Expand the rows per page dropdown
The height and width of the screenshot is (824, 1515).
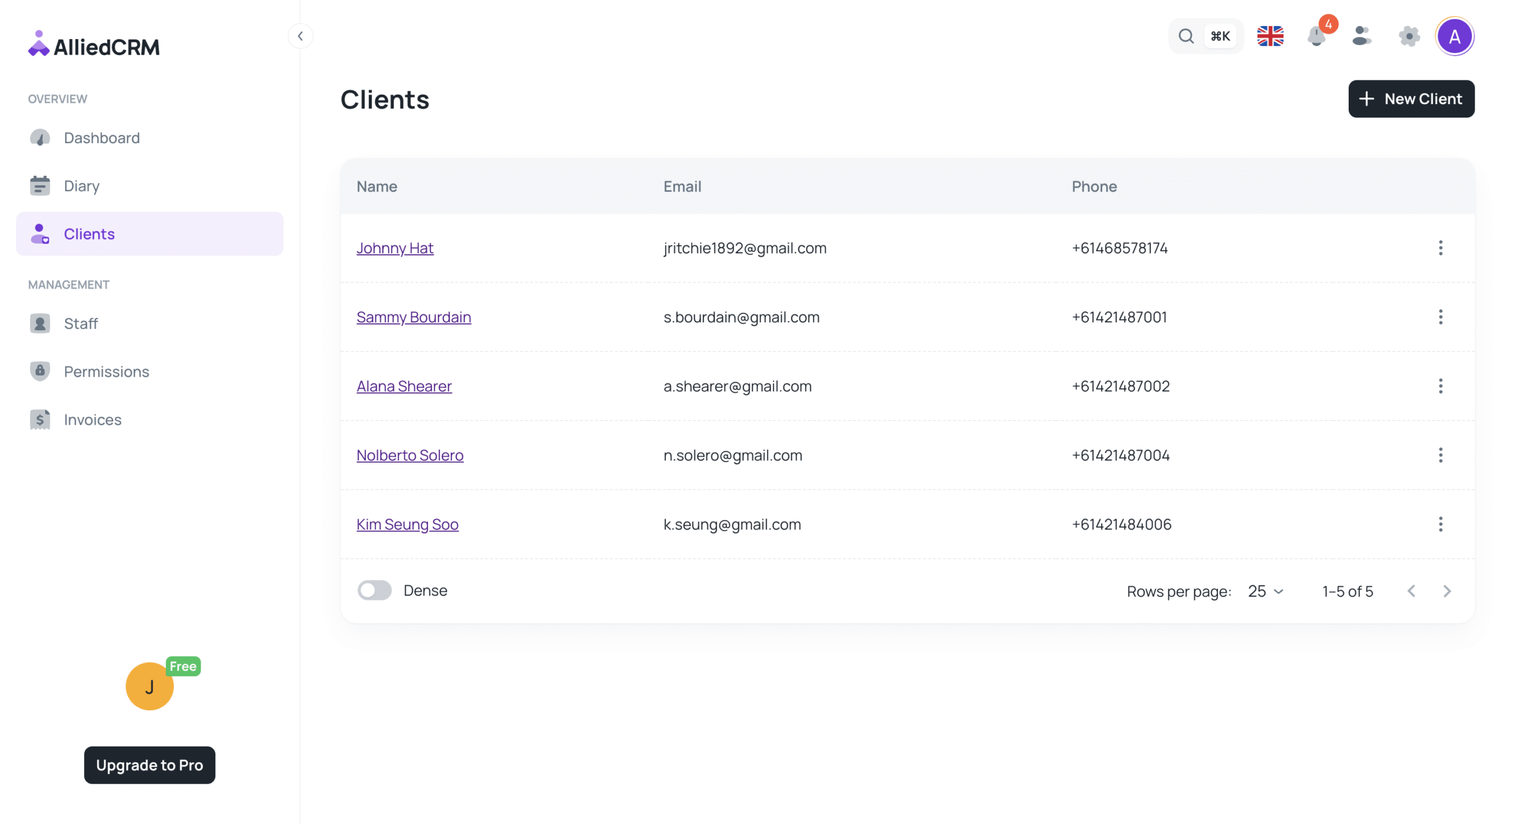1265,591
